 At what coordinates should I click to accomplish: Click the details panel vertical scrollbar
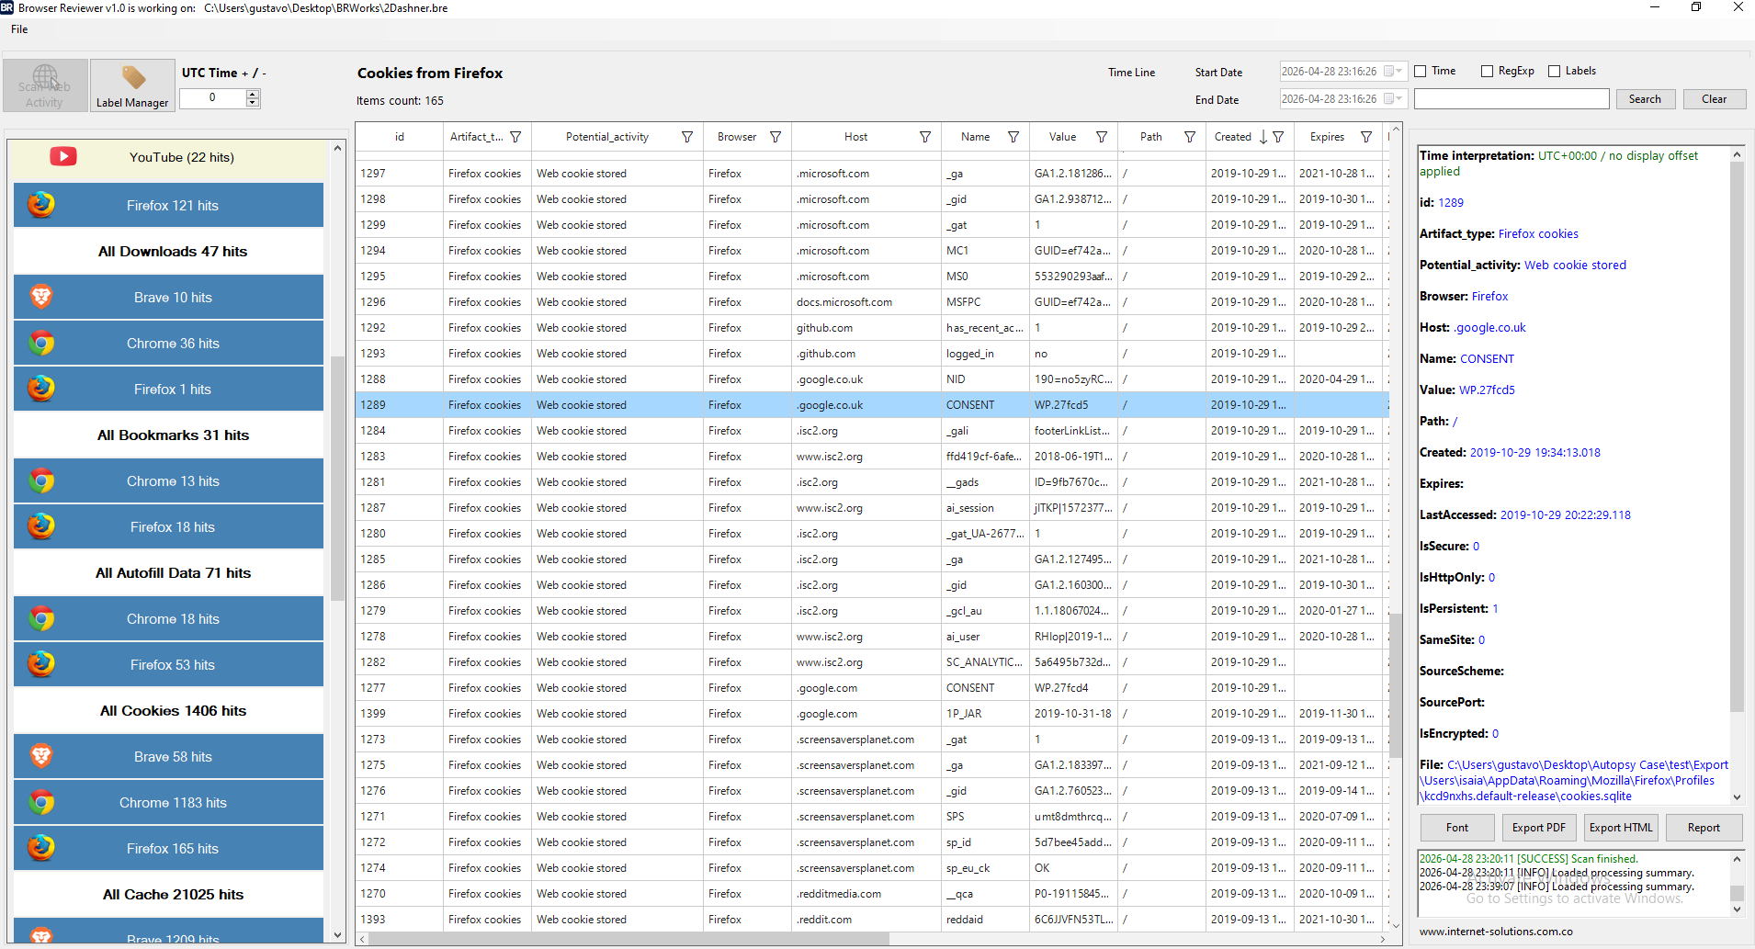pyautogui.click(x=1737, y=436)
